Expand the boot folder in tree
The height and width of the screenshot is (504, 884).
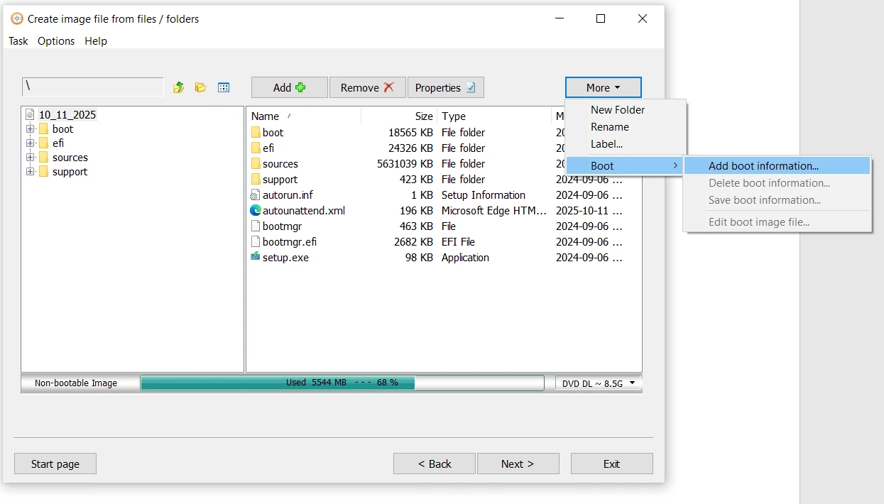(31, 129)
